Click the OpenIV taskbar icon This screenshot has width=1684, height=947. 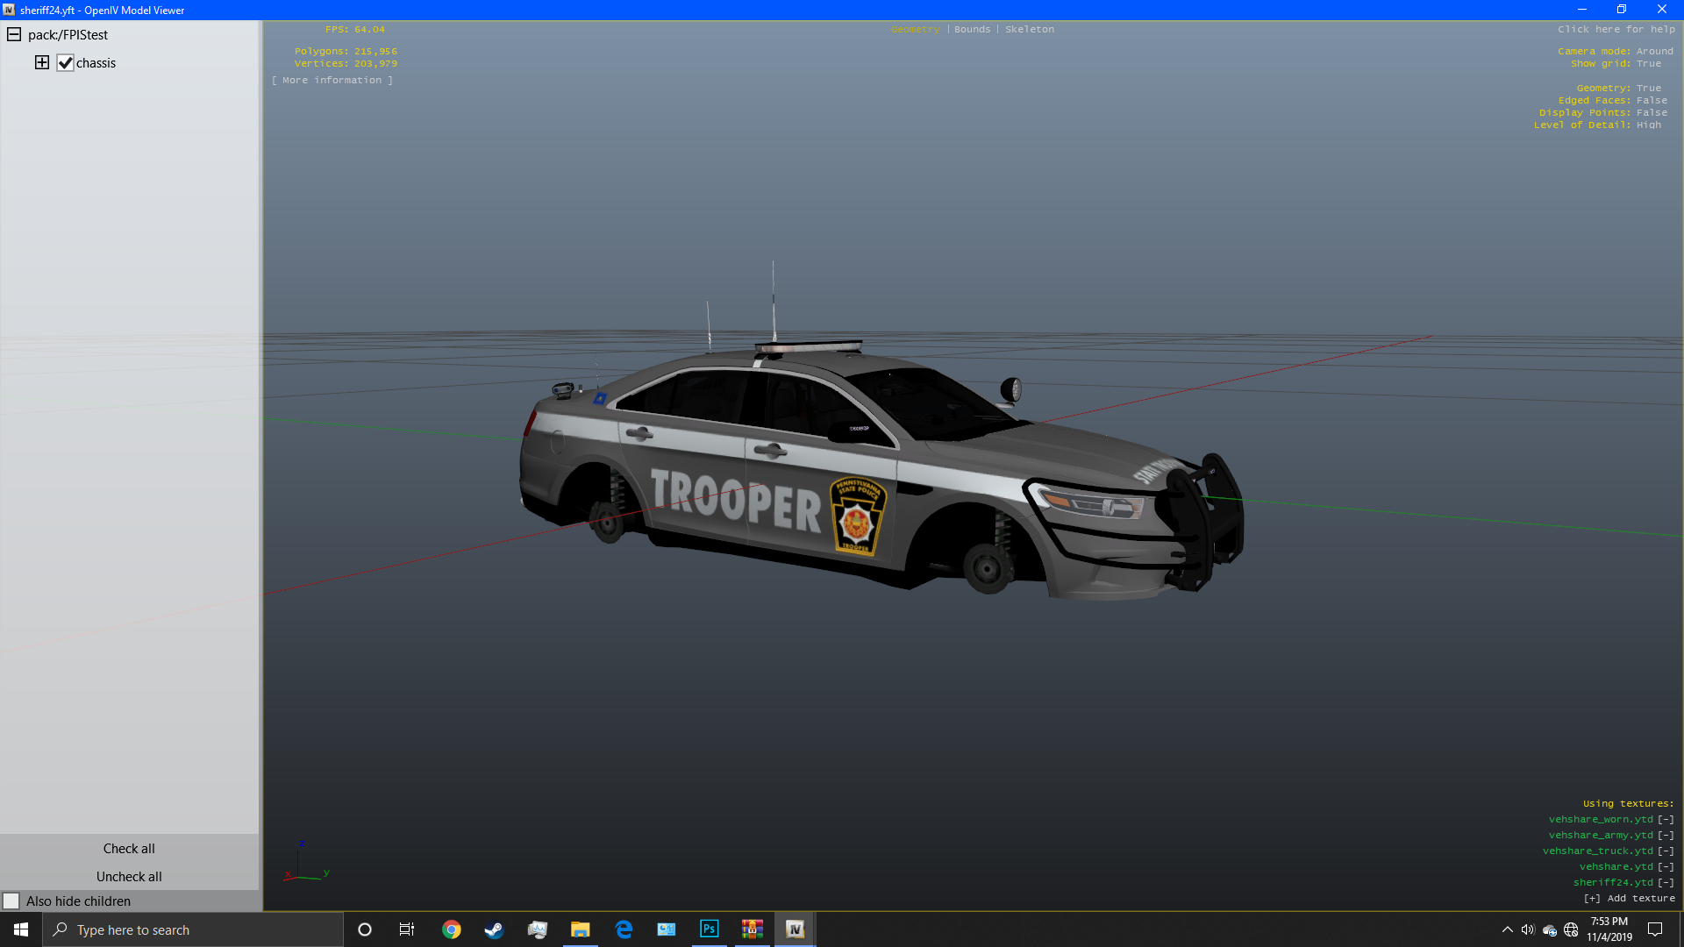tap(795, 929)
